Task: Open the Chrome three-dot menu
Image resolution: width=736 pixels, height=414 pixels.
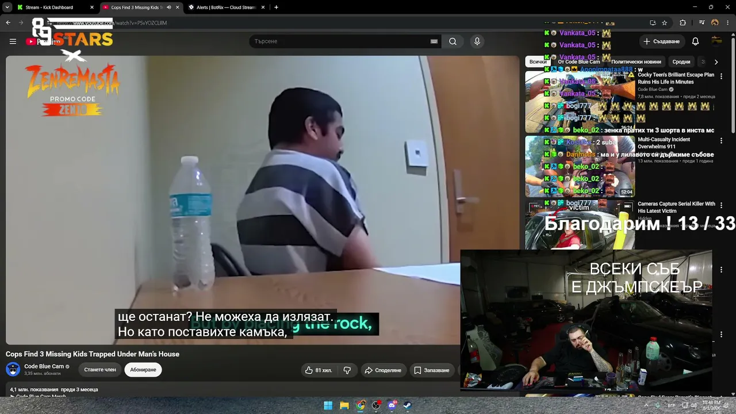Action: tap(727, 23)
